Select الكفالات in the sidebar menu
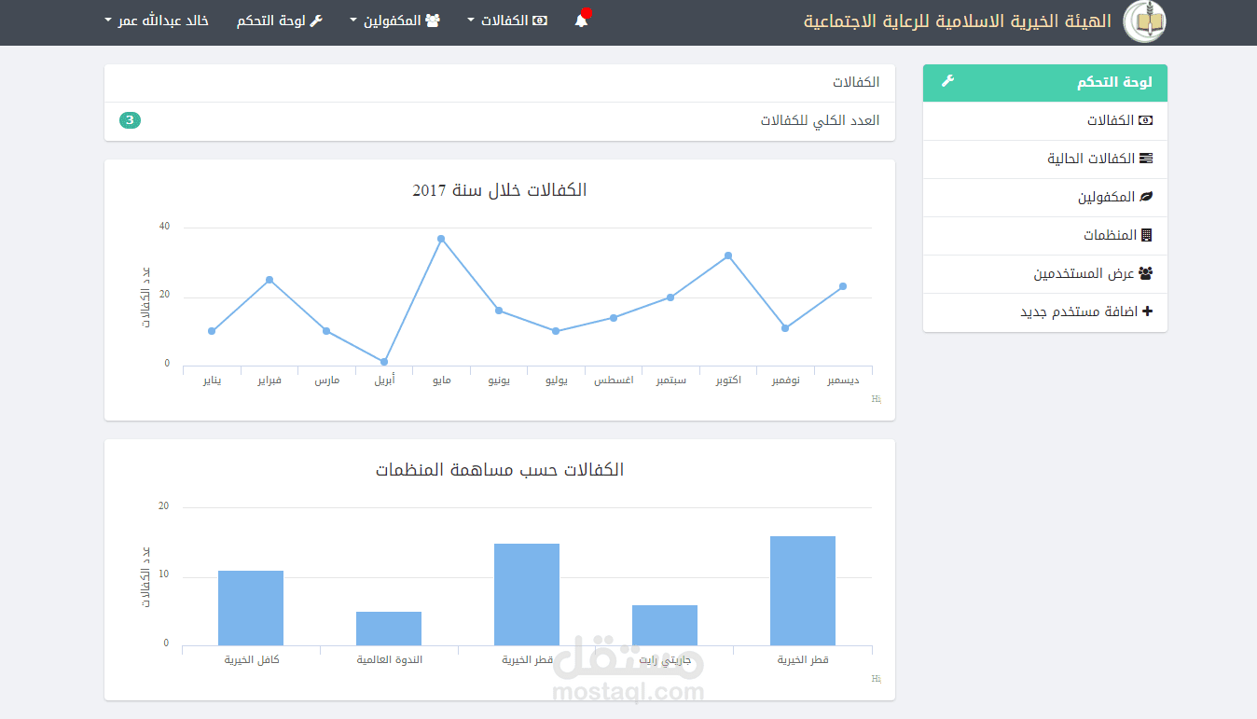This screenshot has height=719, width=1257. point(1044,120)
